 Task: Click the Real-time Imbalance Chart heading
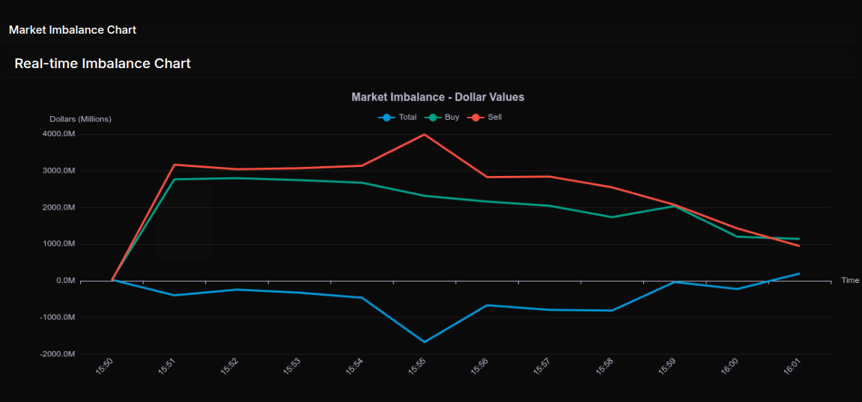[103, 64]
